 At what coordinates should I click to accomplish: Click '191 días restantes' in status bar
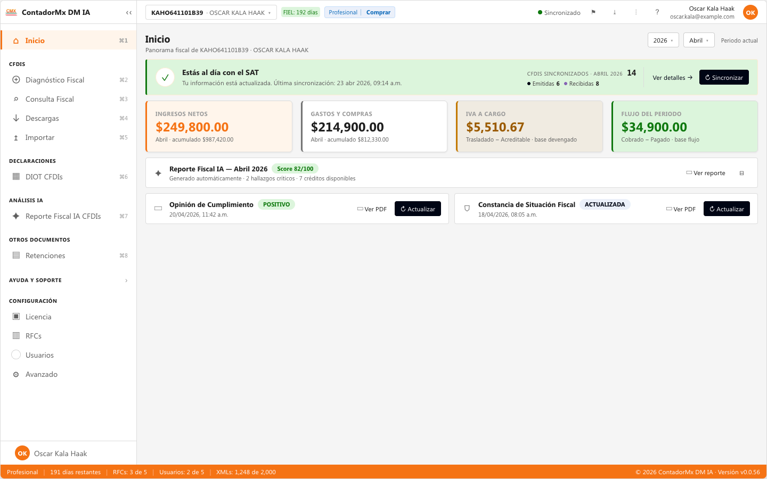click(76, 472)
